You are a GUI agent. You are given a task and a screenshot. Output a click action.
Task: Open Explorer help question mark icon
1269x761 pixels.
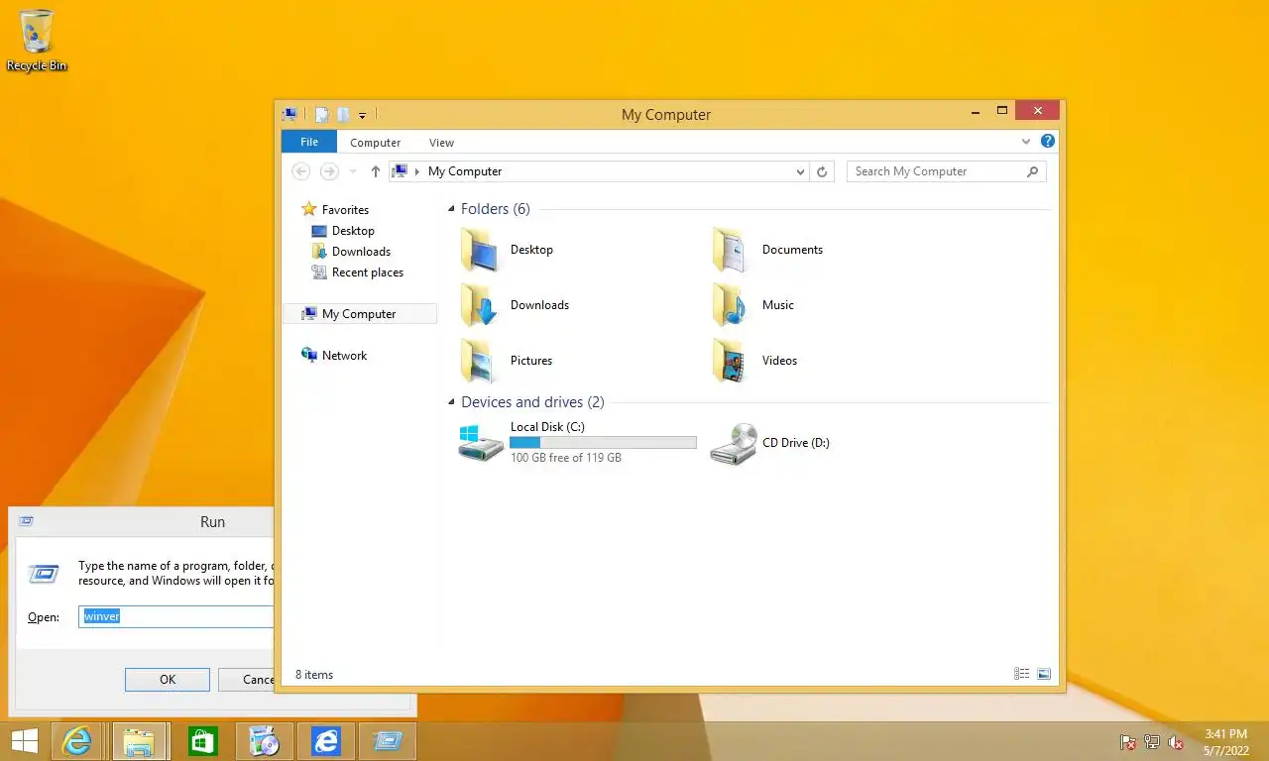tap(1047, 142)
